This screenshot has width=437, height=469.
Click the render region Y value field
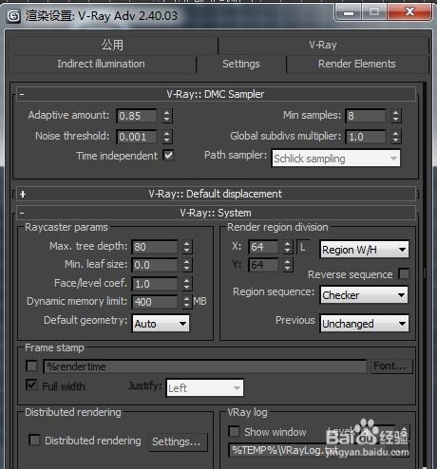coord(264,265)
